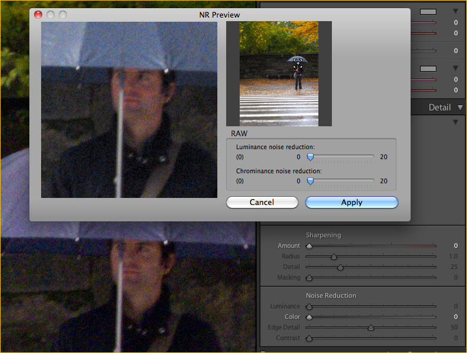This screenshot has width=467, height=353.
Task: Click the Detail panel header label
Action: click(x=439, y=107)
